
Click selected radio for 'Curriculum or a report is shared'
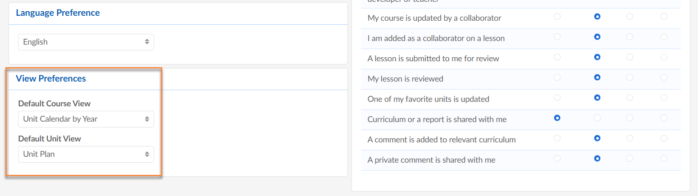(x=557, y=118)
